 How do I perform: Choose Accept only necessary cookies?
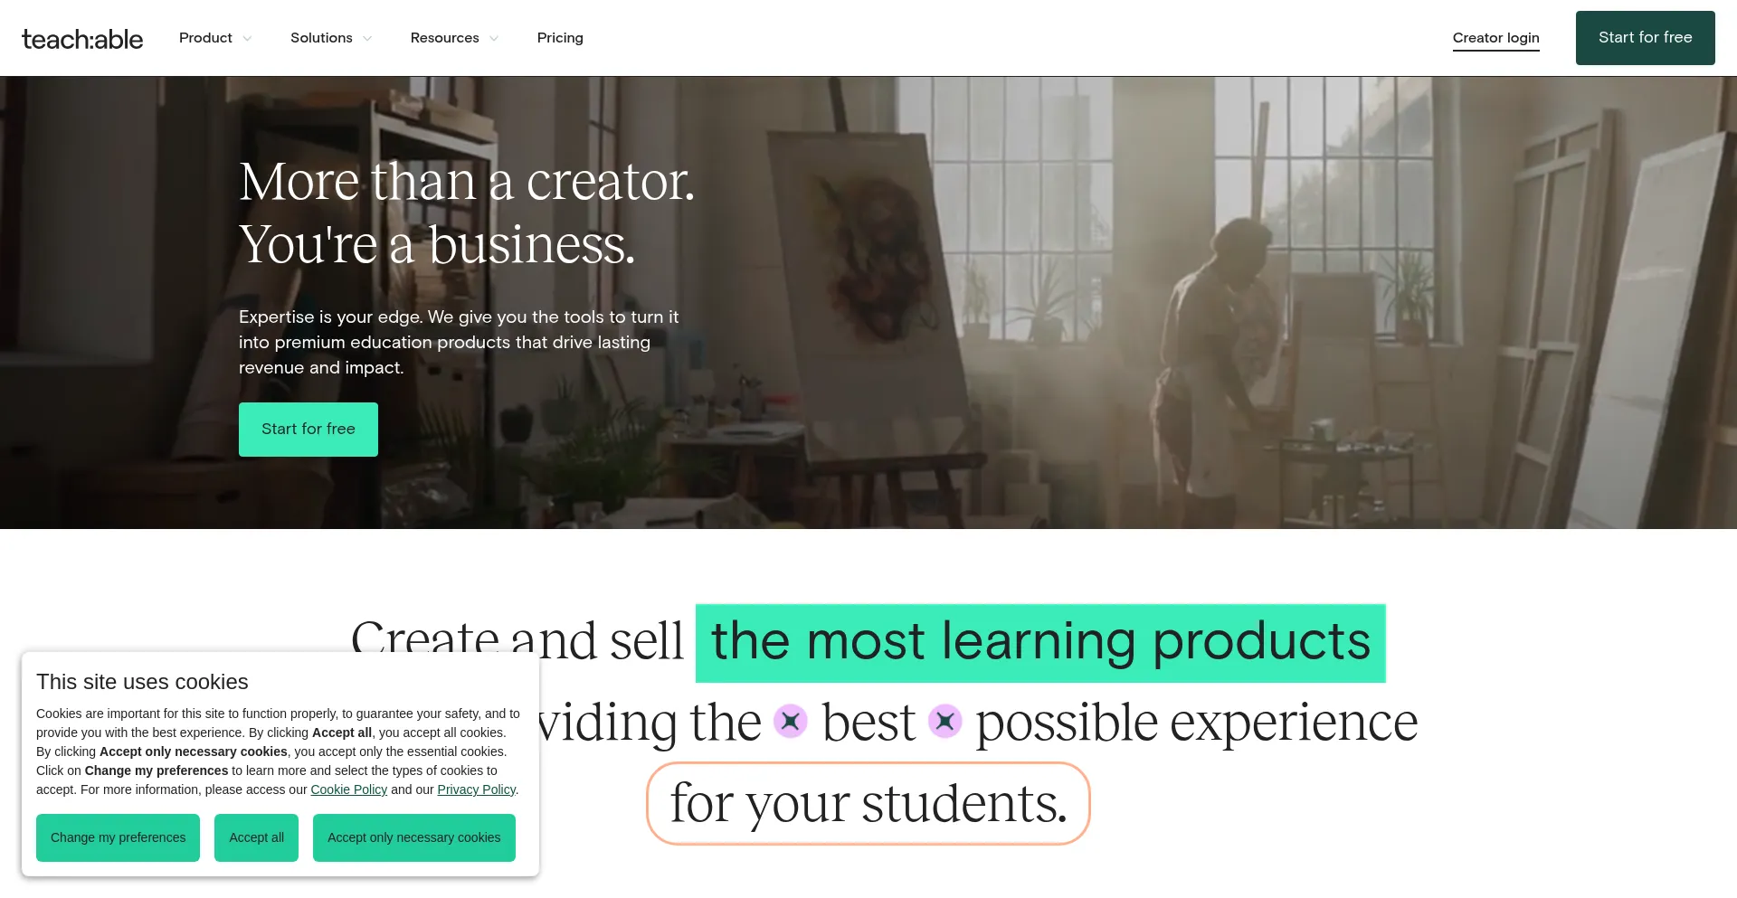[x=414, y=837]
